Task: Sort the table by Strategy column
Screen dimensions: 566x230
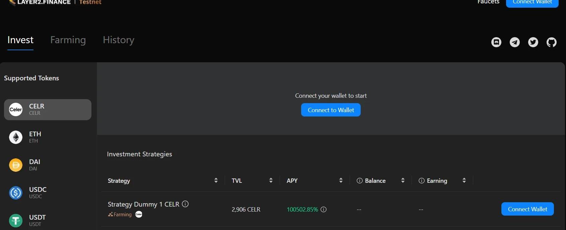Action: coord(216,180)
